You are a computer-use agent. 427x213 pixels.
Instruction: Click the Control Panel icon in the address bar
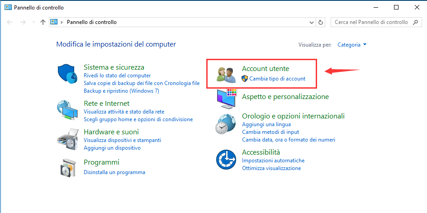coord(54,22)
